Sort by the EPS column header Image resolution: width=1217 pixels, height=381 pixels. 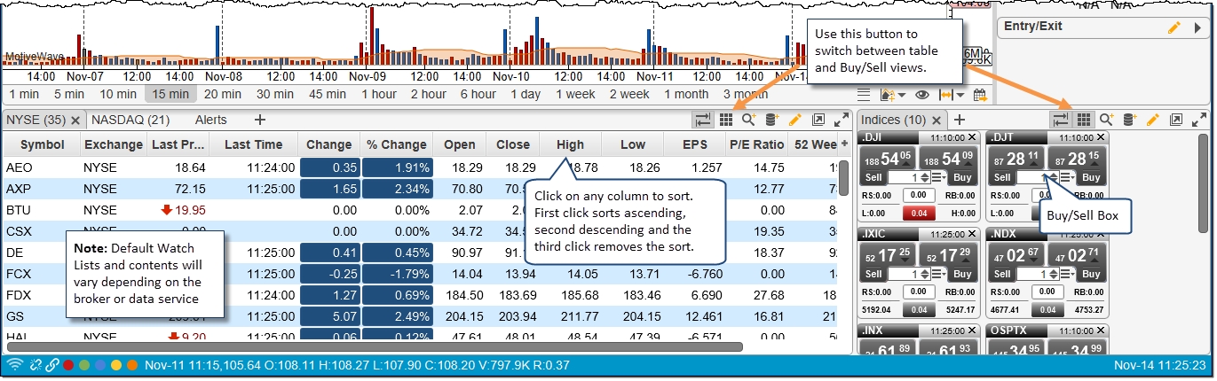click(695, 144)
